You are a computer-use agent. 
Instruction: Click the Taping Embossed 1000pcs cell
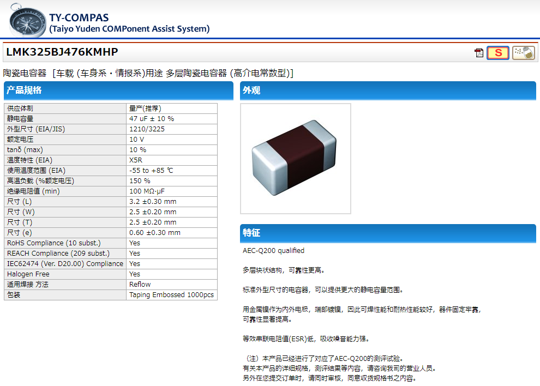171,295
